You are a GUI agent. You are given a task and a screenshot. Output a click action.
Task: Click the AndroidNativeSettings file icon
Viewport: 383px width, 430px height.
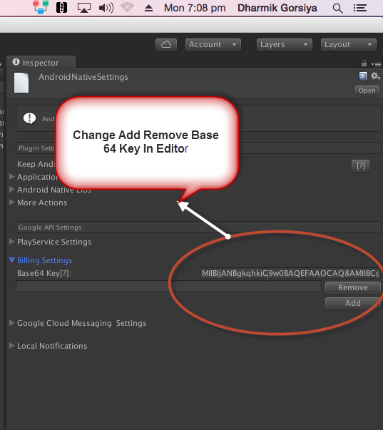21,83
